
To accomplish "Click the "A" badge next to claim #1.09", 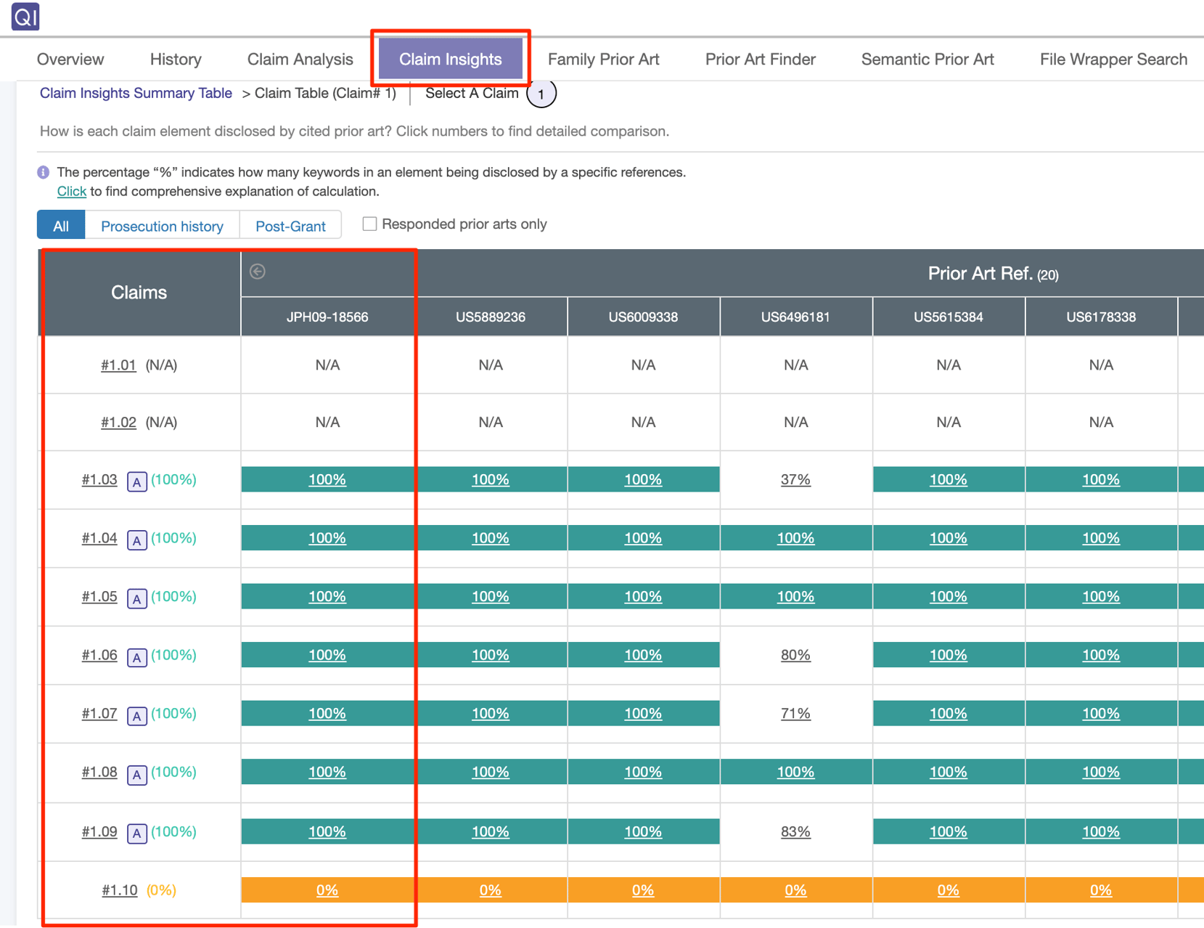I will (x=136, y=832).
